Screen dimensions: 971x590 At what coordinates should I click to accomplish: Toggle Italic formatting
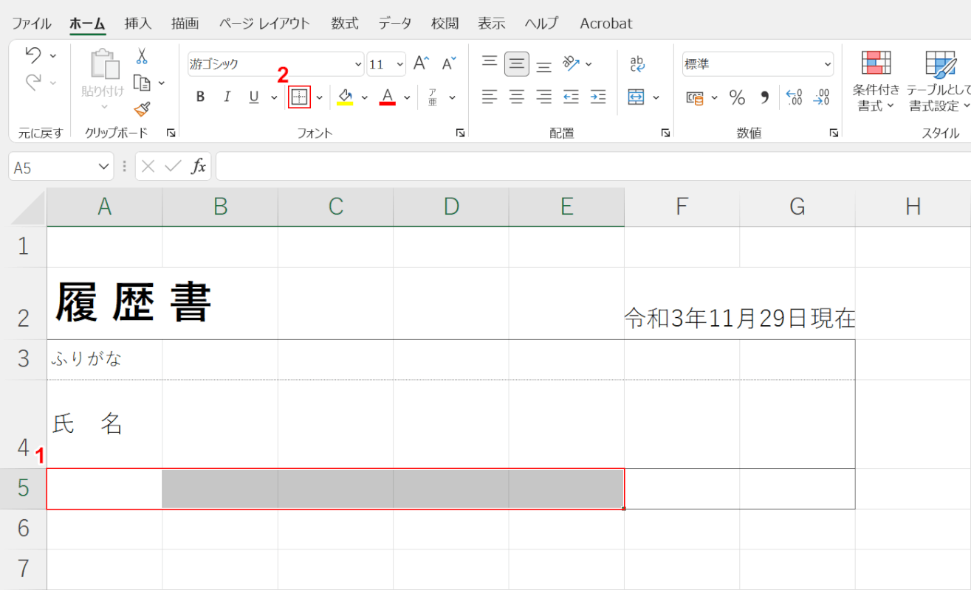(227, 97)
